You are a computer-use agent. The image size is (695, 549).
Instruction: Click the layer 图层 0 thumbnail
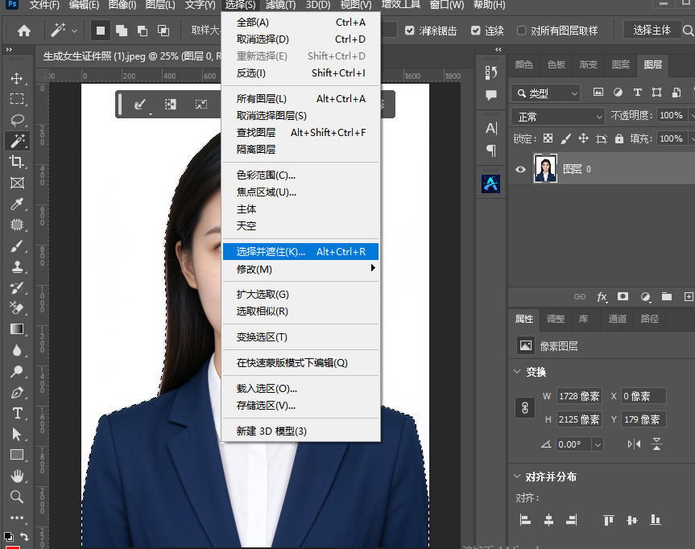tap(545, 168)
